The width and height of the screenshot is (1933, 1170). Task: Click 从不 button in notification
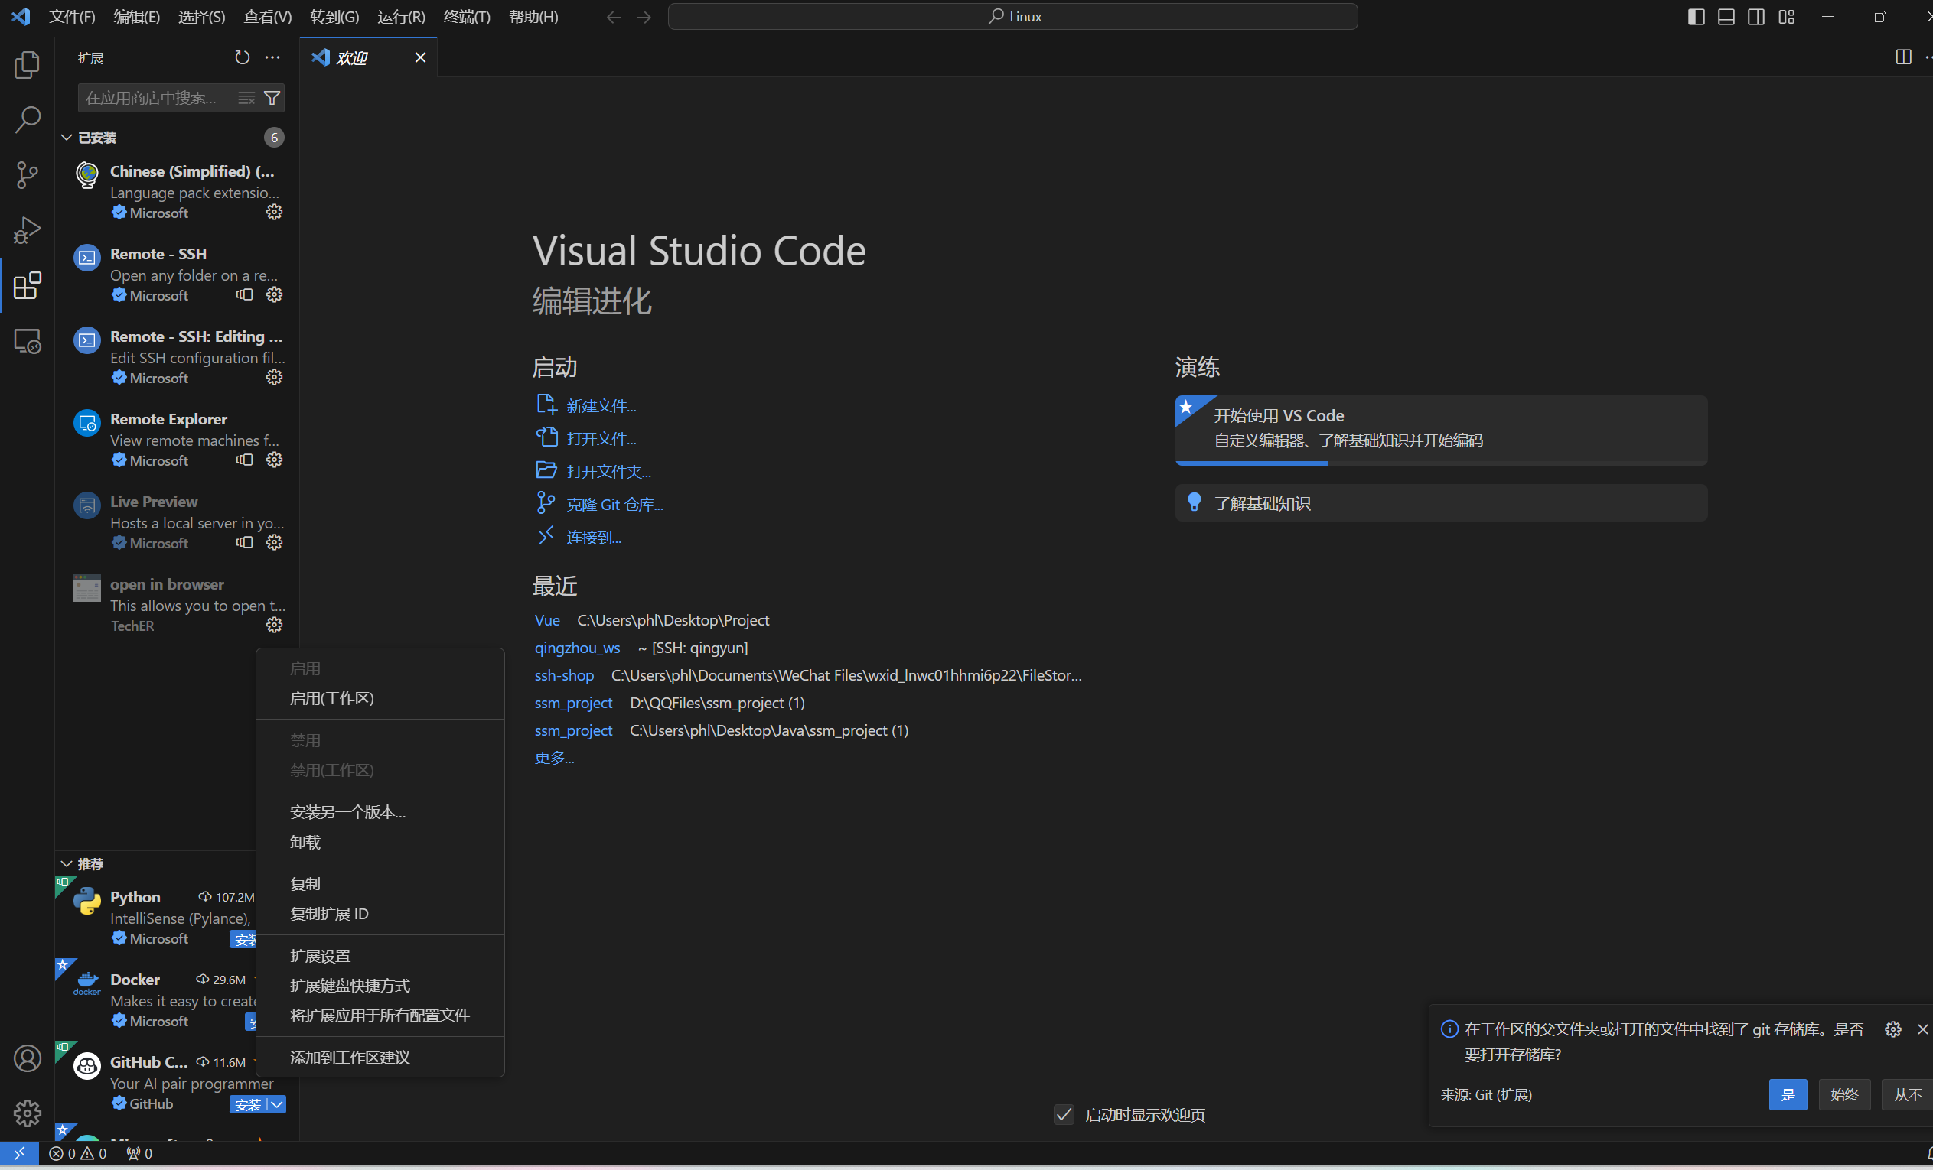1908,1095
